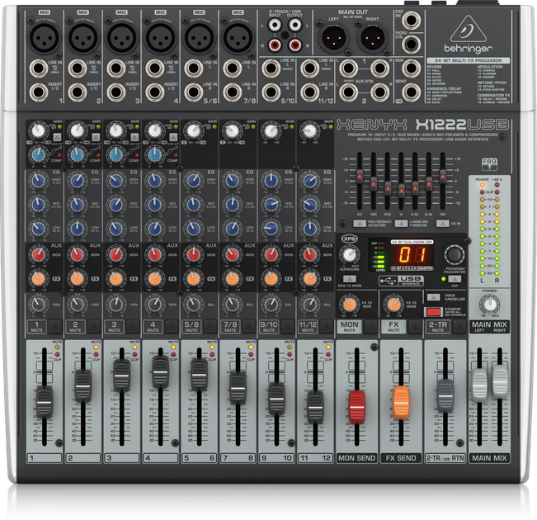The width and height of the screenshot is (537, 520).
Task: Toggle the channel 1 MUTE button
Action: pyautogui.click(x=54, y=327)
